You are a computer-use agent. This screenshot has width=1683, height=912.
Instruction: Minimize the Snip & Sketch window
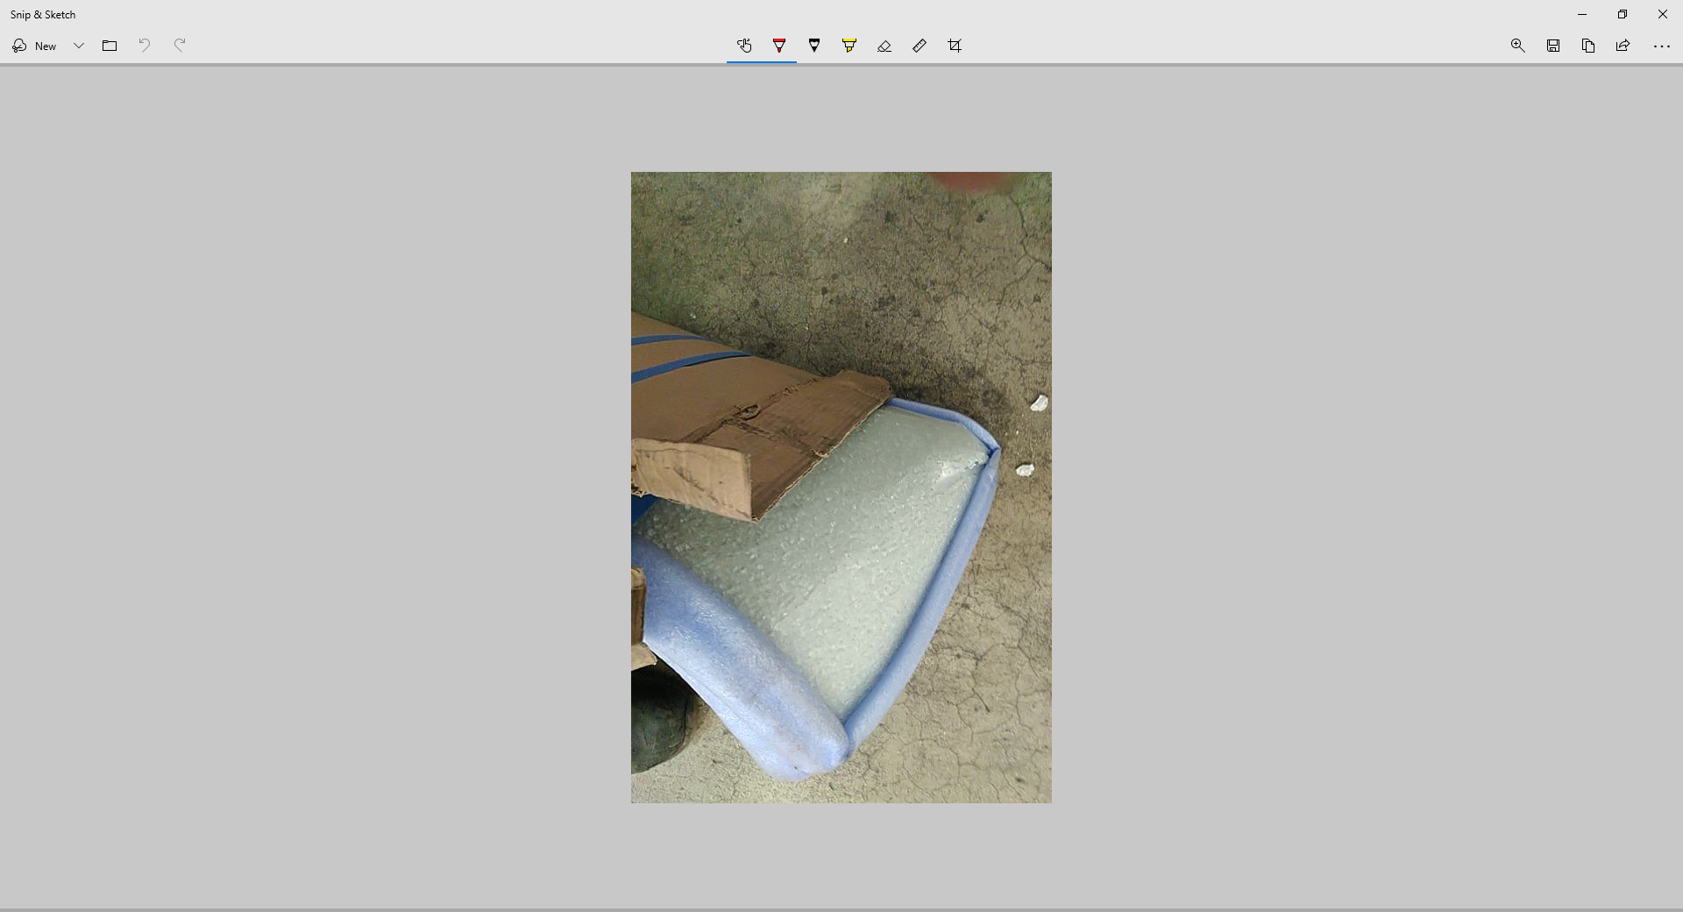point(1582,14)
